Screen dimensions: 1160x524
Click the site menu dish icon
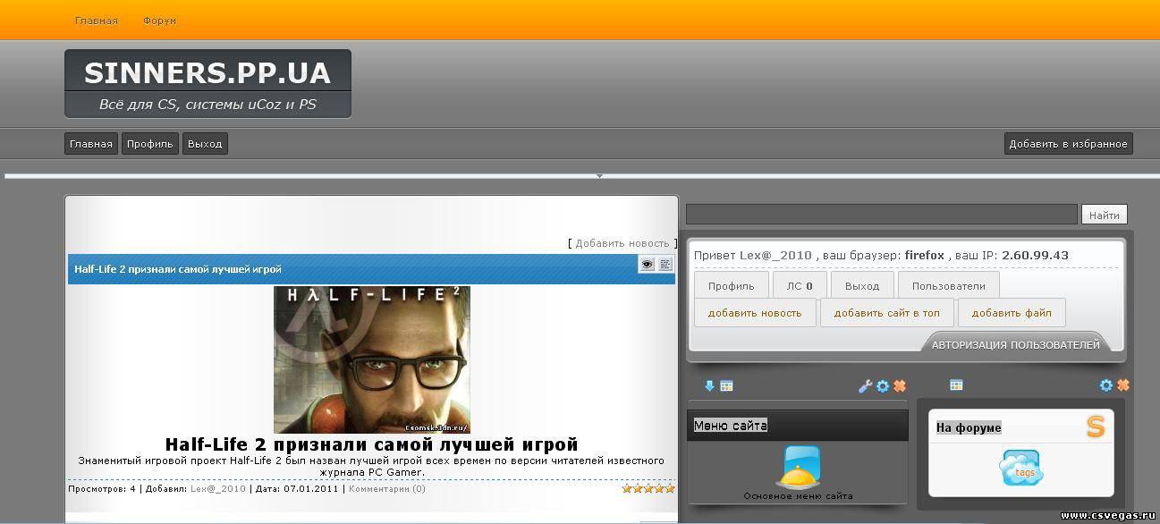pos(797,467)
